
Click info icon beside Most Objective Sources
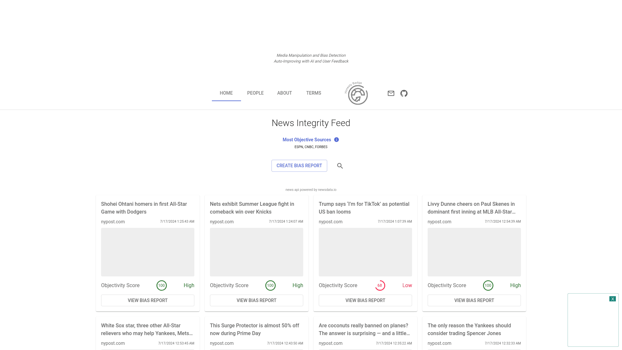(337, 140)
